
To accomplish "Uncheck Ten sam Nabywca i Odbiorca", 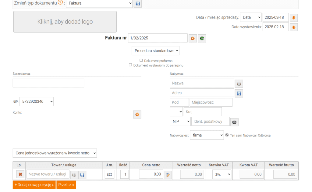I will (x=227, y=135).
